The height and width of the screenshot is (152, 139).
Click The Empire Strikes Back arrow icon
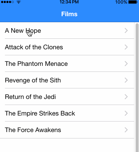pos(126,113)
